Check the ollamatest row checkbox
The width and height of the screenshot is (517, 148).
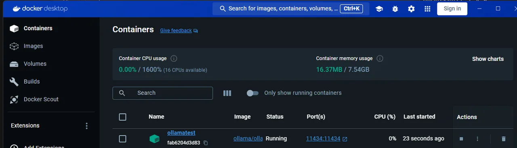click(123, 139)
